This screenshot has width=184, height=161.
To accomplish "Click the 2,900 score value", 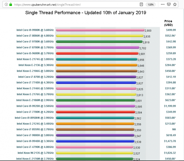I will point(148,30).
